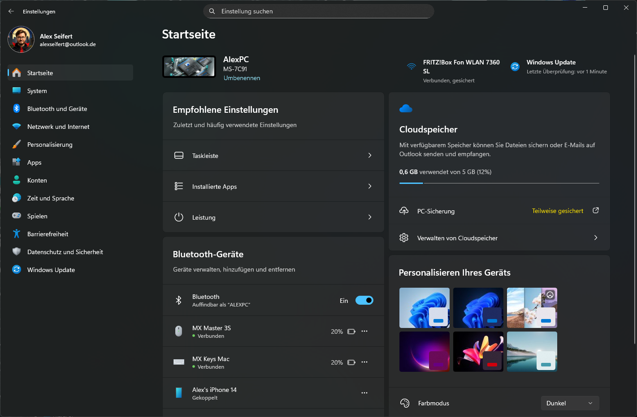
Task: Click the Umbenennen link under AlexPC
Action: pyautogui.click(x=242, y=78)
